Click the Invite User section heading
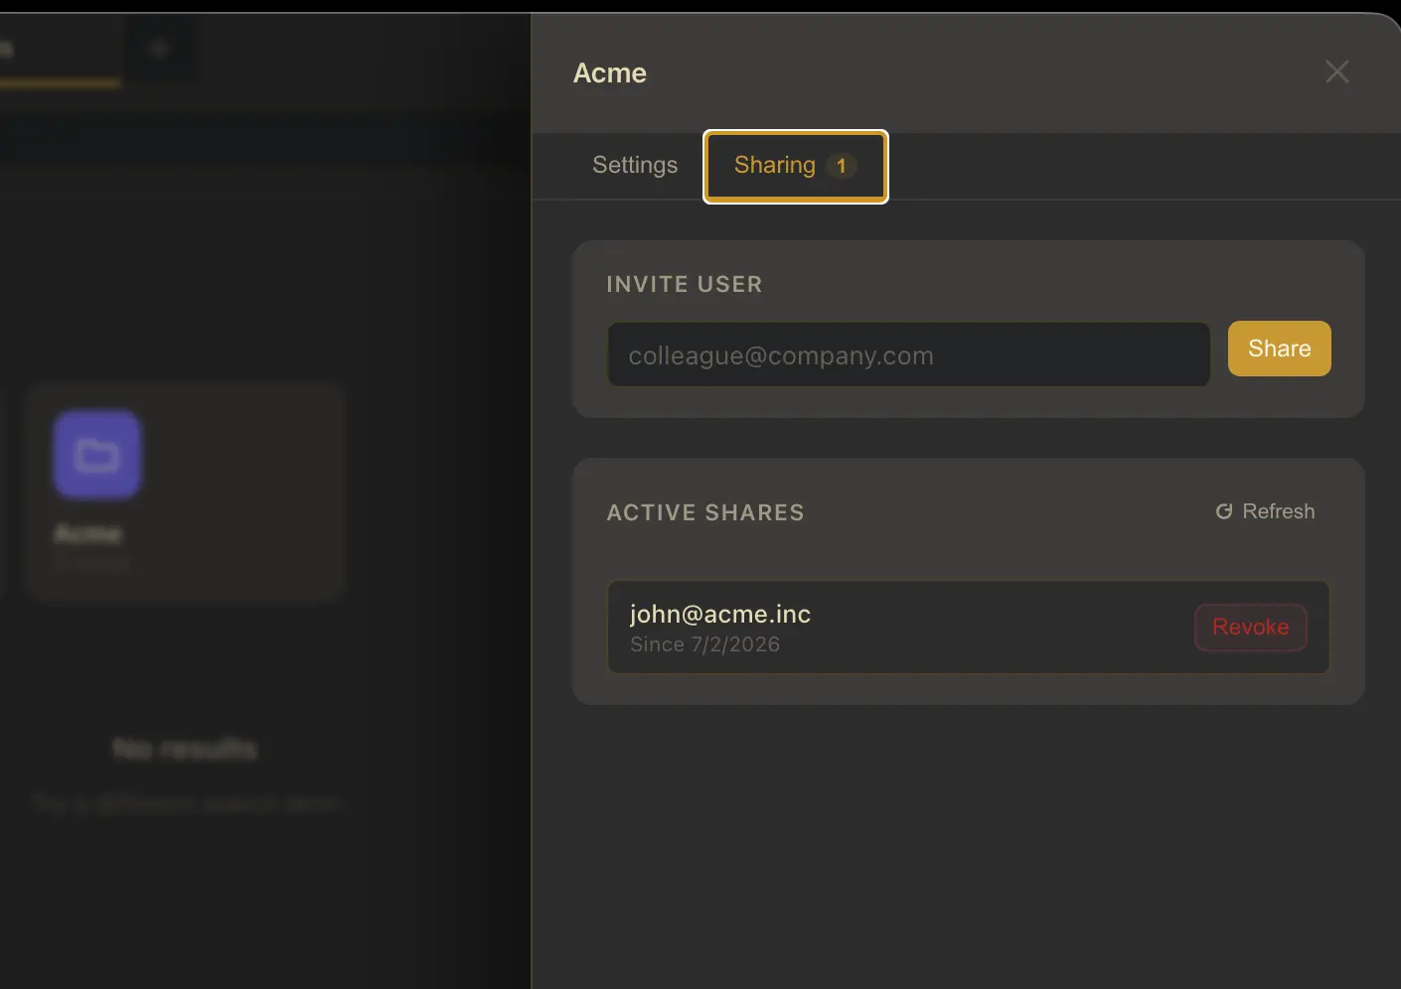Screen dimensions: 1401x989 (x=685, y=284)
